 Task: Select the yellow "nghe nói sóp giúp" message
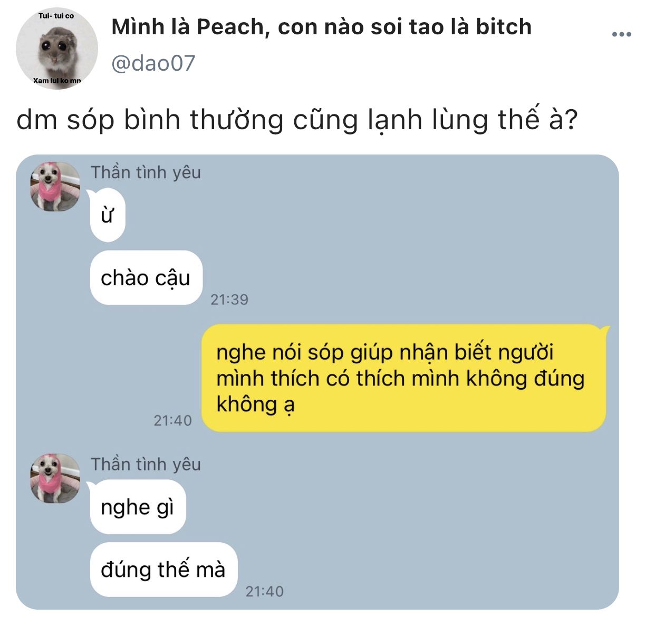tap(404, 378)
